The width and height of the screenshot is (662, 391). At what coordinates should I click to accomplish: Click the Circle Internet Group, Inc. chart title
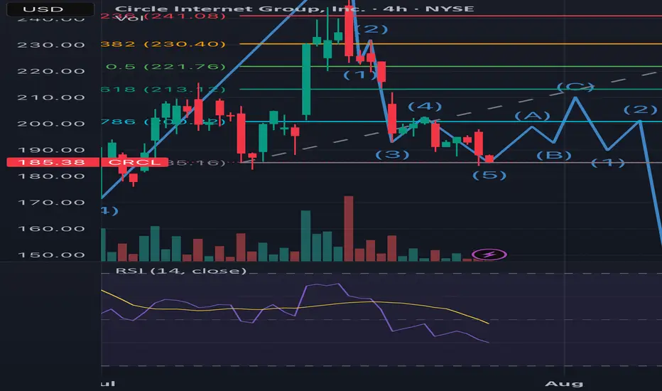[294, 9]
